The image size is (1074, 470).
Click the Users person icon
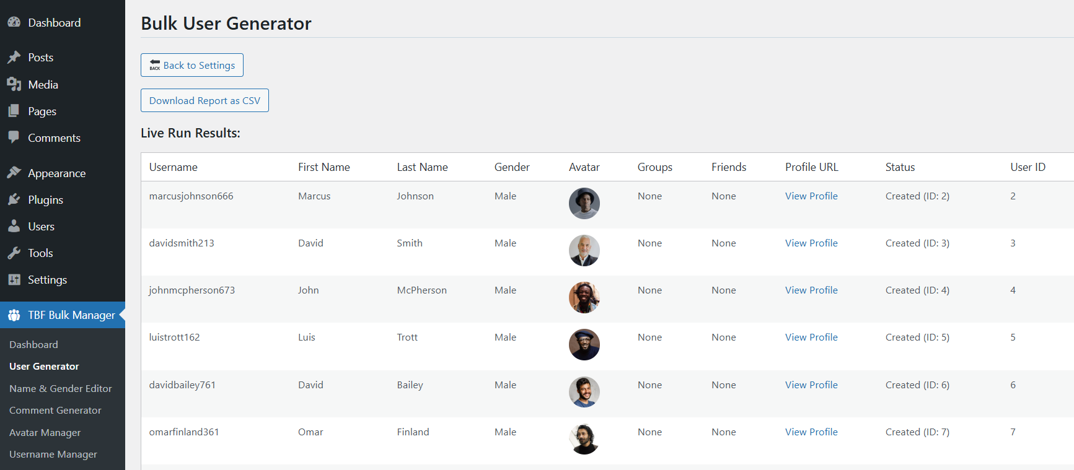pyautogui.click(x=14, y=226)
